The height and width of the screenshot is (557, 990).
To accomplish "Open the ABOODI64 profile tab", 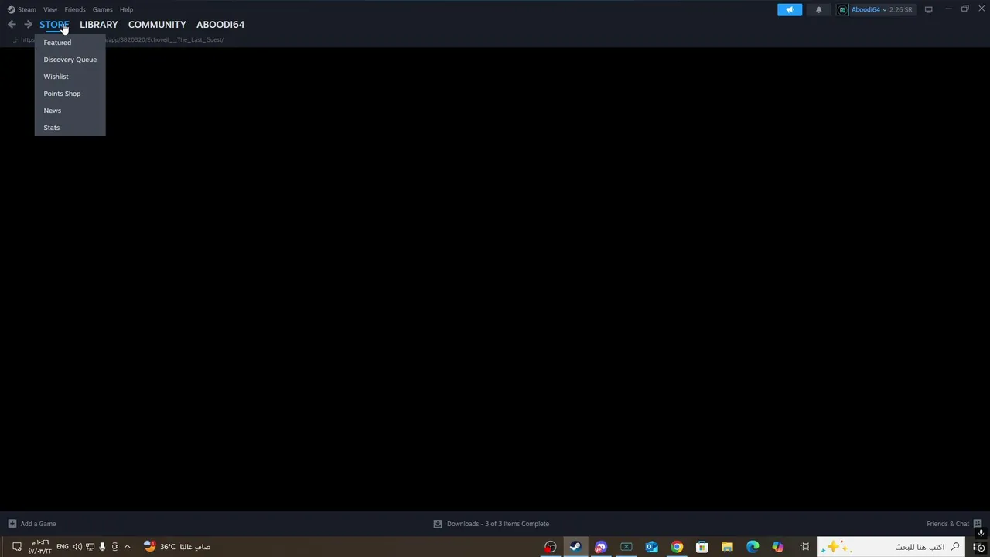I will tap(220, 25).
